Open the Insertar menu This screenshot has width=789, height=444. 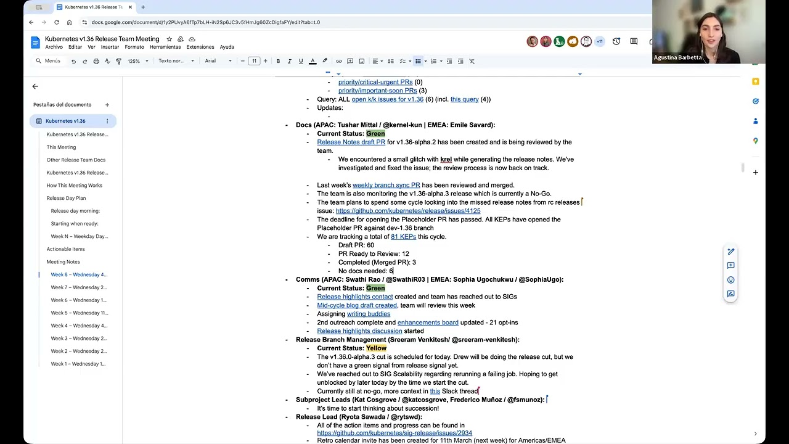pos(110,47)
